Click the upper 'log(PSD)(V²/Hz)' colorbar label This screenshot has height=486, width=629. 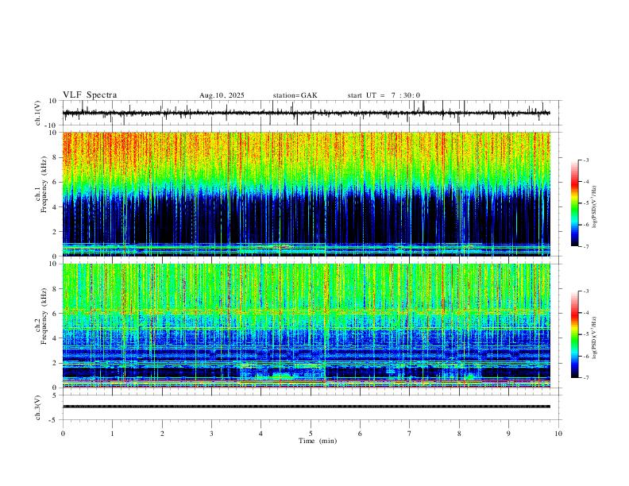(595, 207)
